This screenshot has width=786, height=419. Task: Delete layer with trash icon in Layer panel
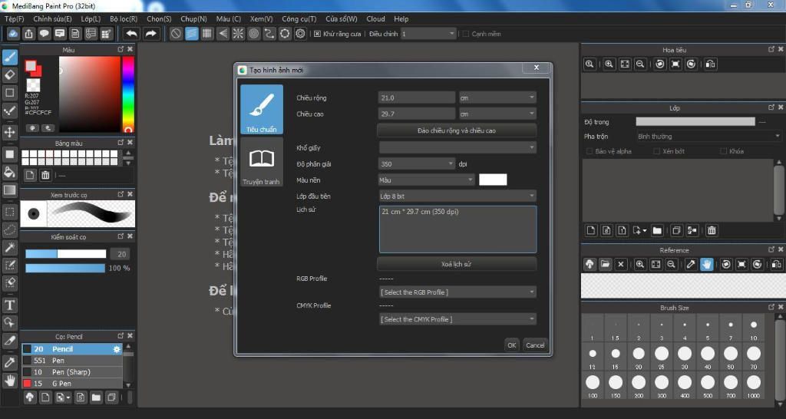[712, 230]
